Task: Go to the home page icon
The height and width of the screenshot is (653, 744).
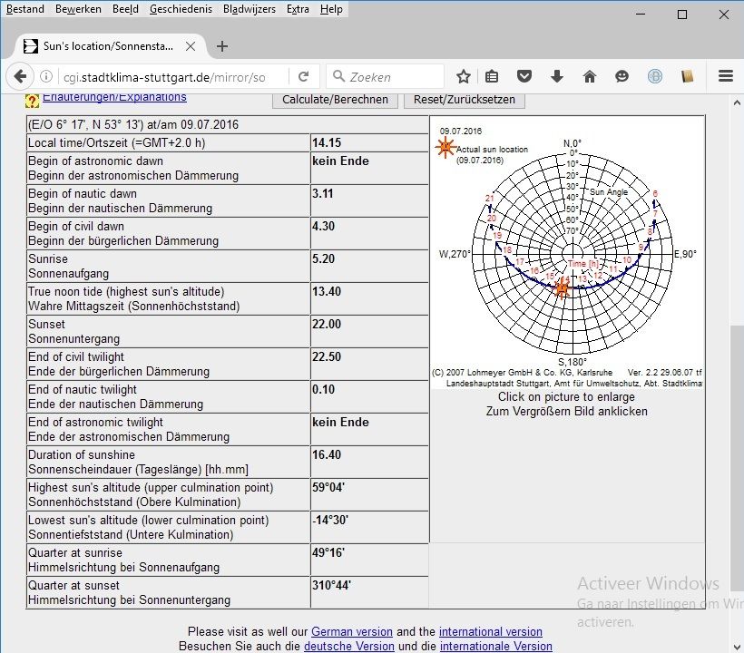Action: [x=590, y=76]
